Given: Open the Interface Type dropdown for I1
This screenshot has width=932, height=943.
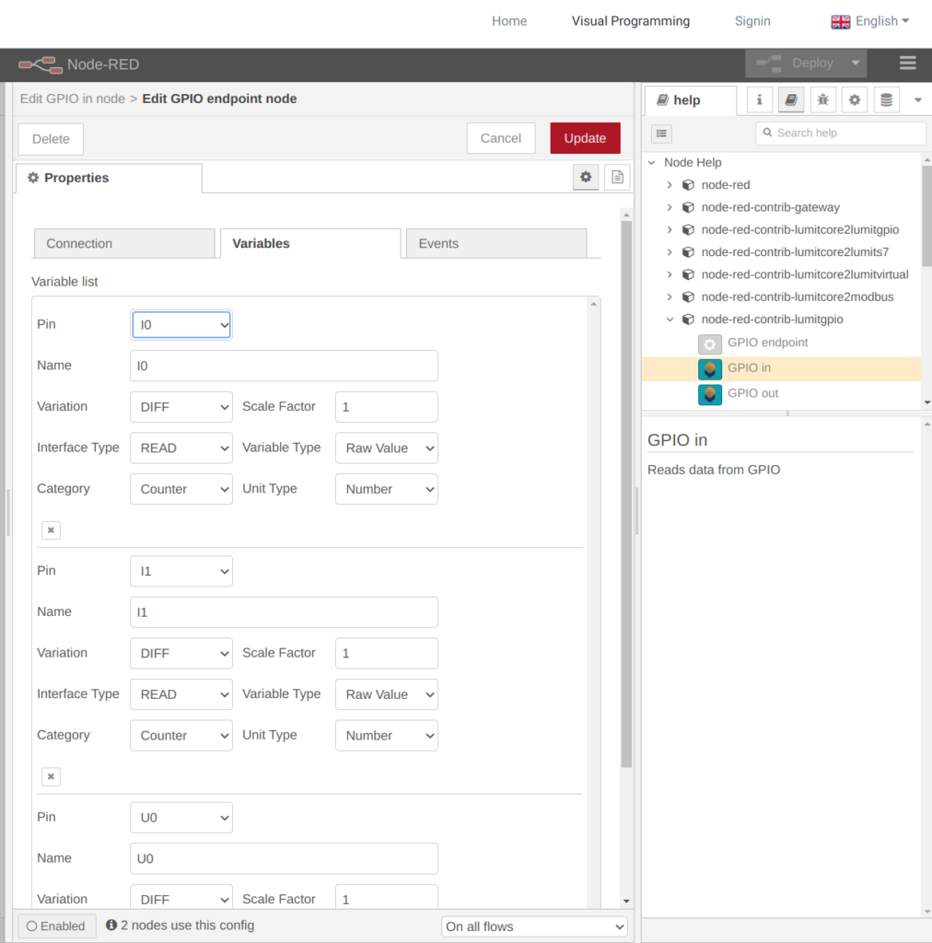Looking at the screenshot, I should (x=181, y=694).
